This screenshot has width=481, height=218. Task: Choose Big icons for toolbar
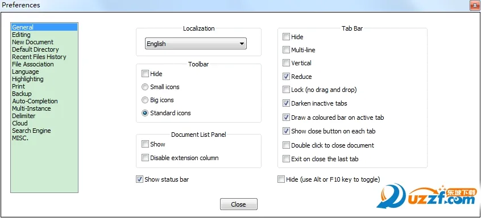click(145, 100)
